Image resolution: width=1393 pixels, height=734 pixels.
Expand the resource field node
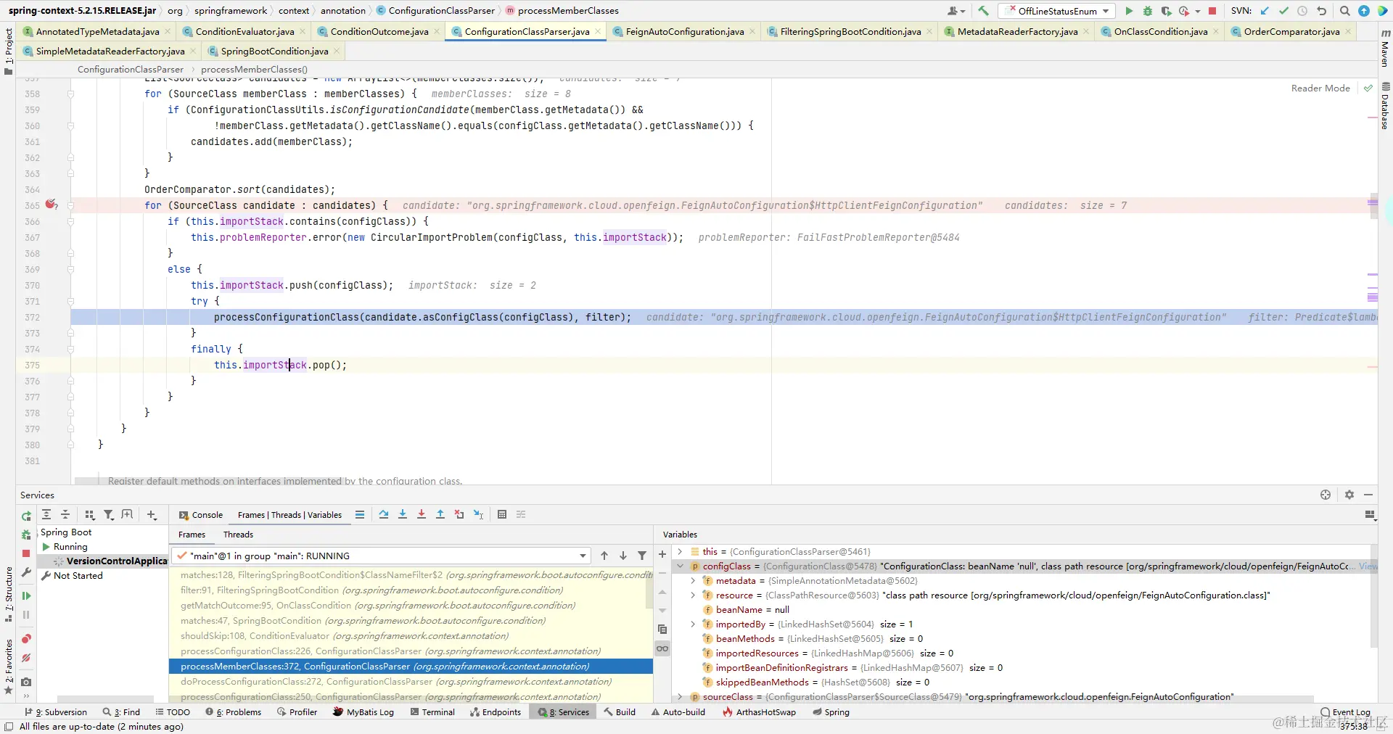click(693, 595)
